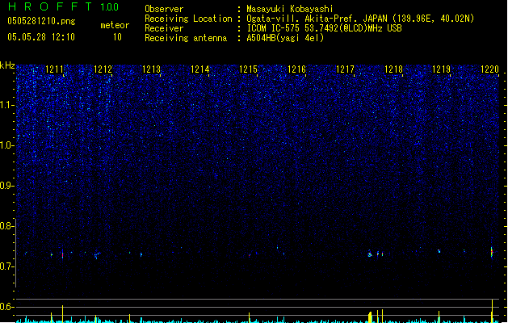Click the 'Receiving antenna' label
The image size is (508, 323).
point(186,38)
